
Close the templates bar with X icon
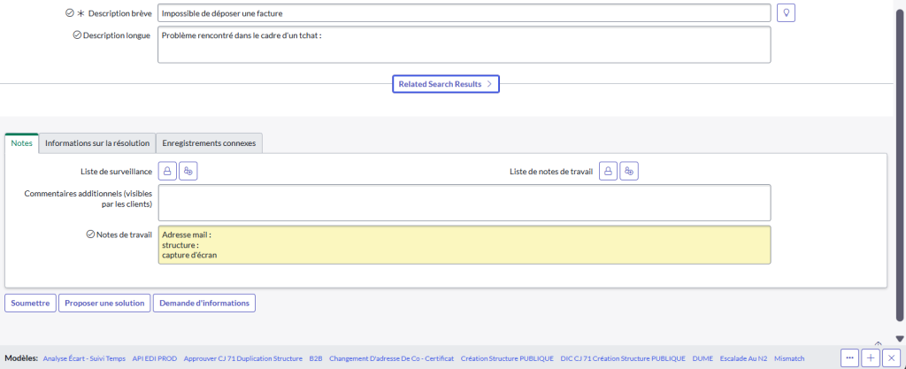pos(891,357)
